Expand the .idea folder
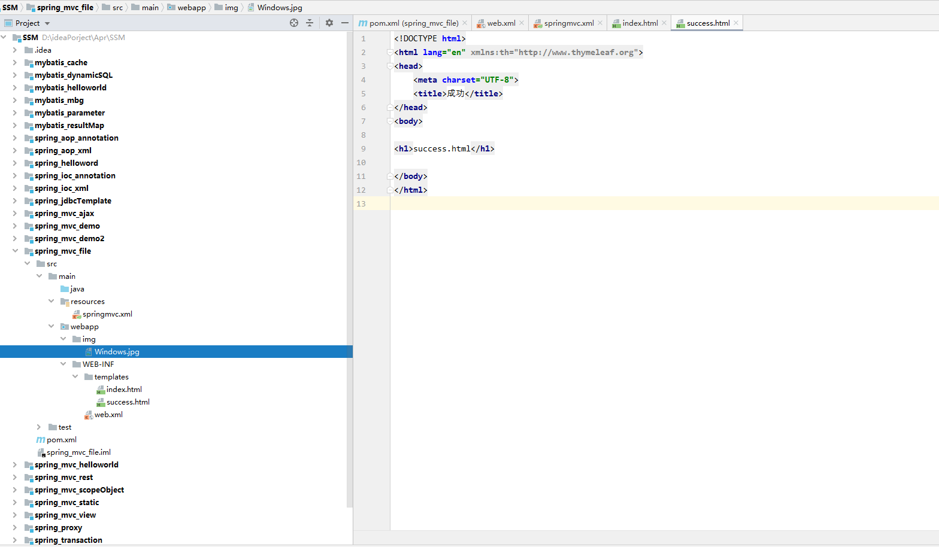Viewport: 939px width, 547px height. (15, 50)
